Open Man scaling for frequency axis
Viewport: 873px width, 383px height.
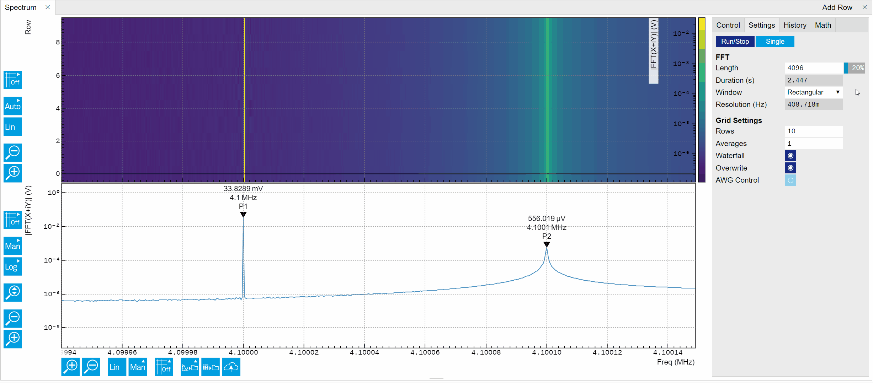tap(138, 367)
